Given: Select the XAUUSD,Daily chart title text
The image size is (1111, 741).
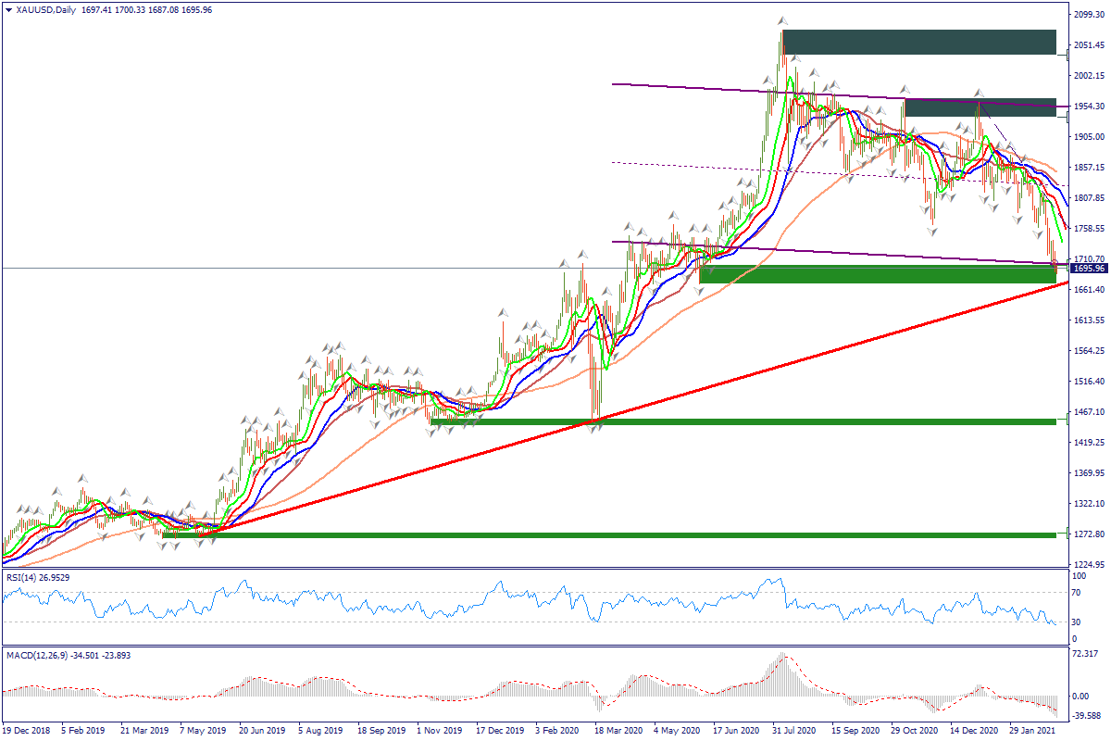Looking at the screenshot, I should pyautogui.click(x=46, y=10).
